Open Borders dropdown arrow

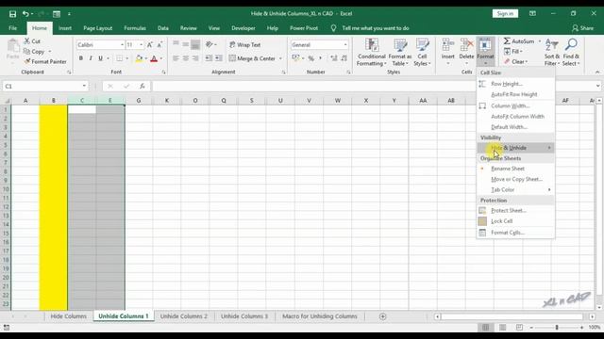[126, 58]
